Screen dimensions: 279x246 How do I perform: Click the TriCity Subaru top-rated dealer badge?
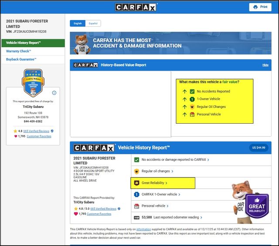(34, 83)
